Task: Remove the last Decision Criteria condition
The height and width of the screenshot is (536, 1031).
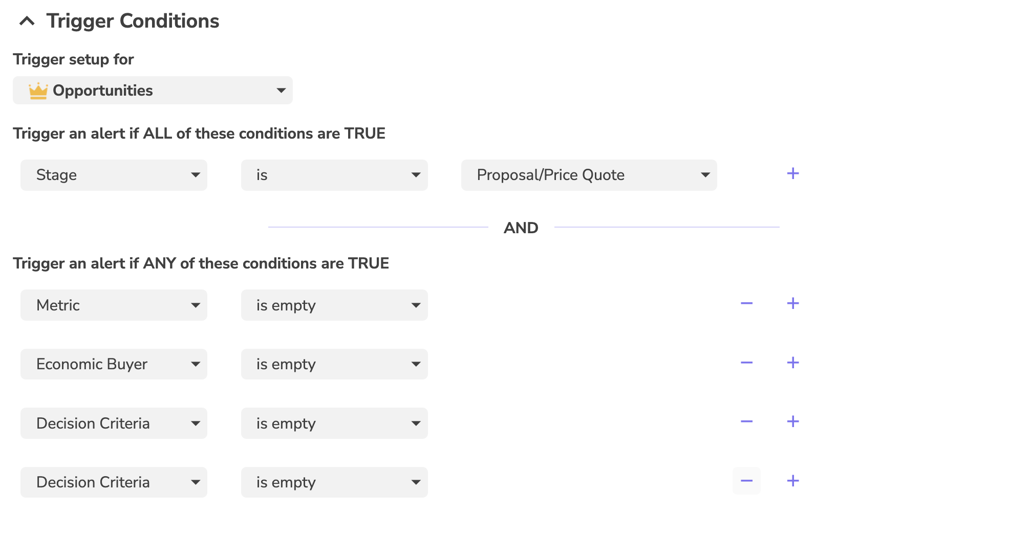Action: [x=746, y=481]
